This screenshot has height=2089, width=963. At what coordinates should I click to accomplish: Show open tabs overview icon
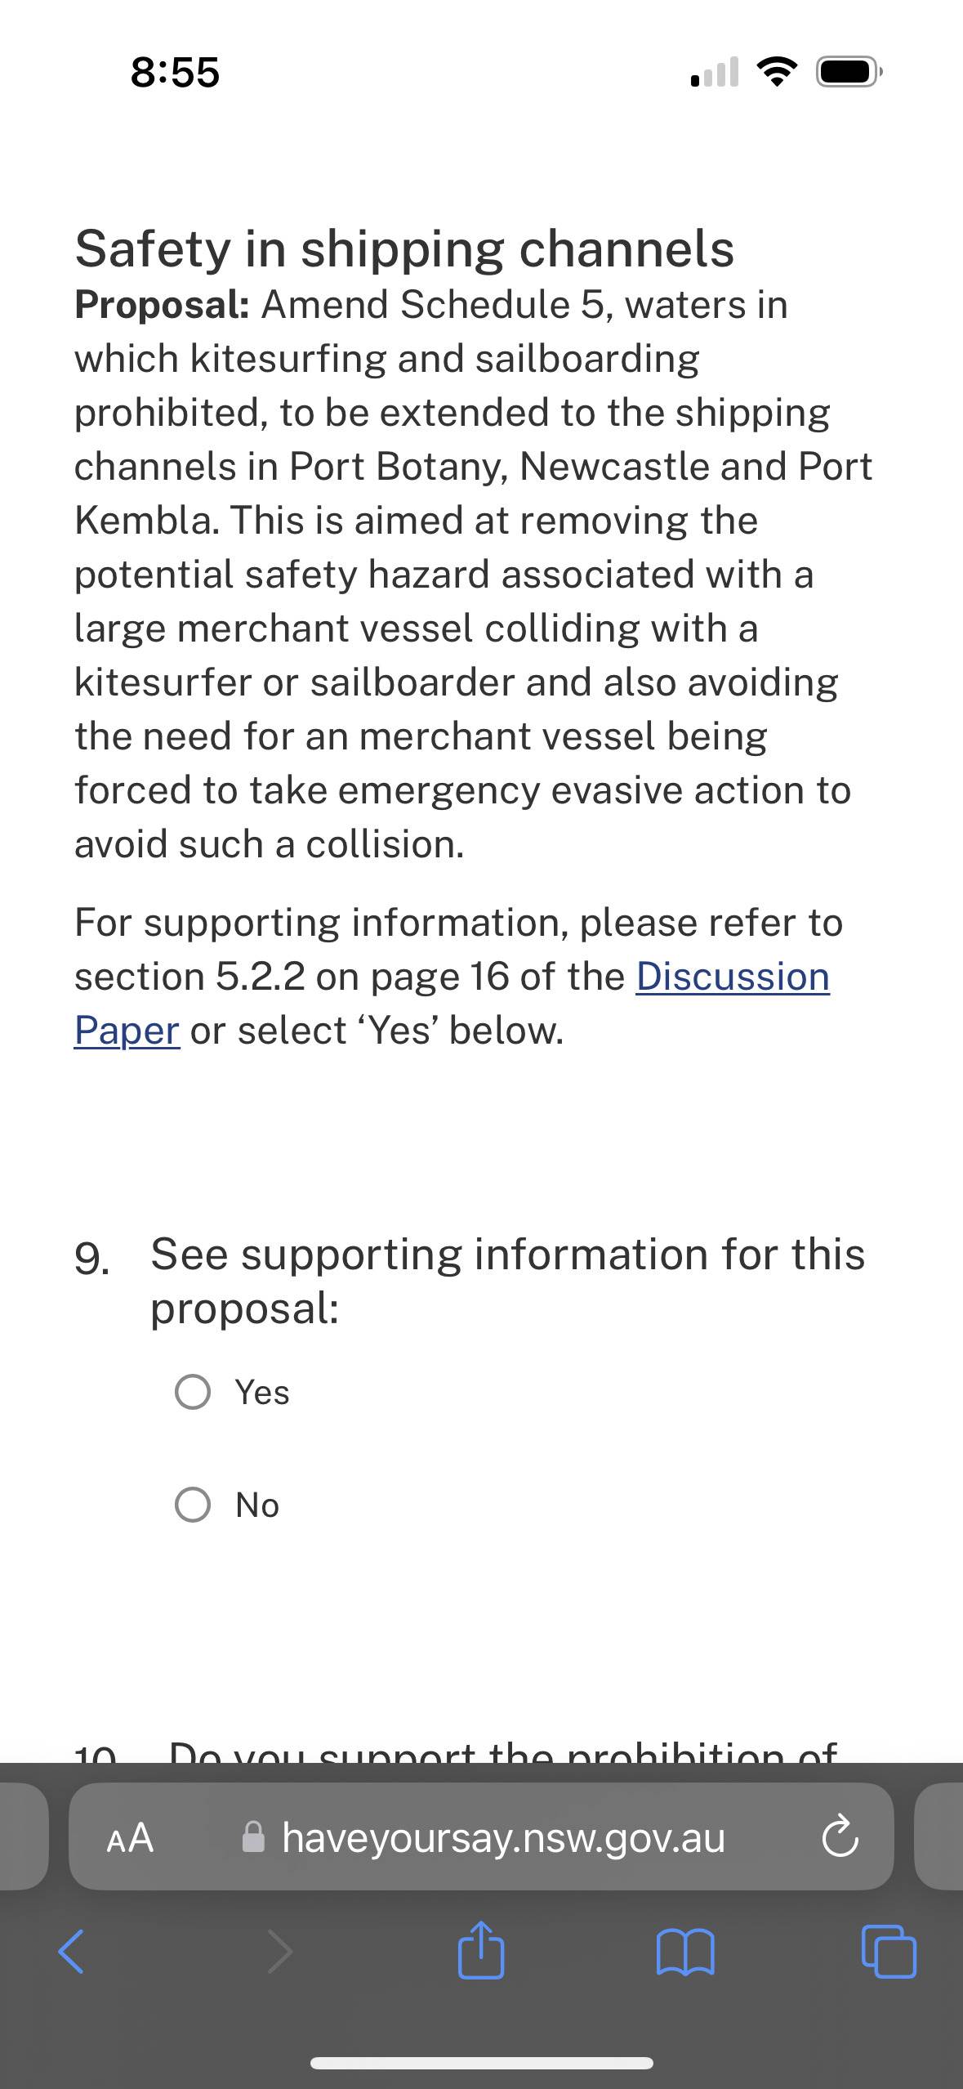coord(889,1951)
